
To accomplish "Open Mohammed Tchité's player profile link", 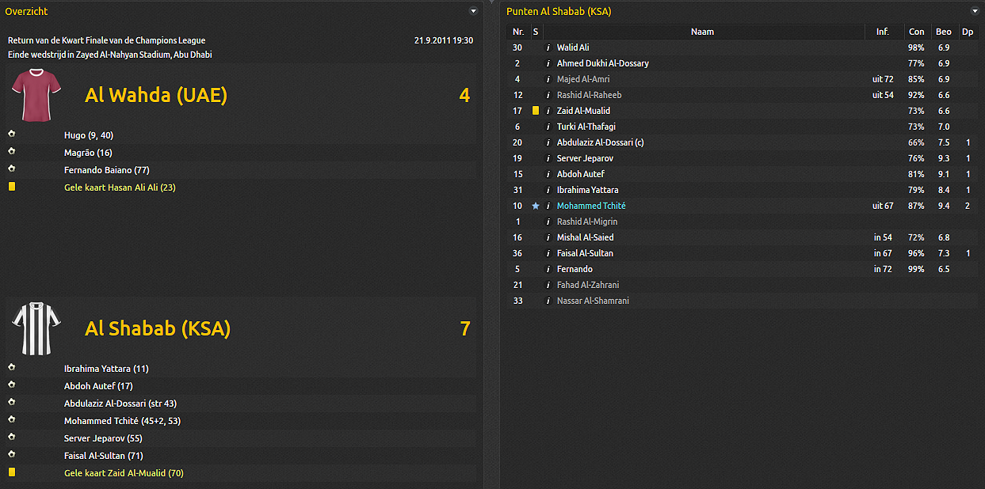I will 591,206.
